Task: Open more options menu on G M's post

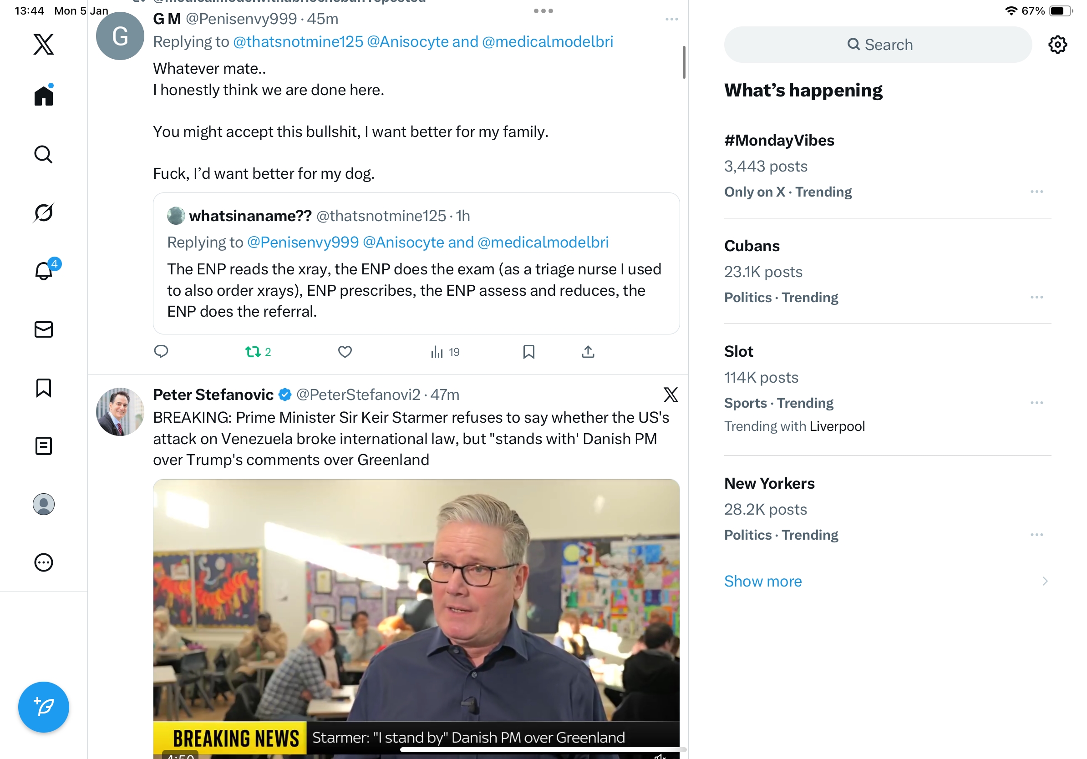Action: point(671,20)
